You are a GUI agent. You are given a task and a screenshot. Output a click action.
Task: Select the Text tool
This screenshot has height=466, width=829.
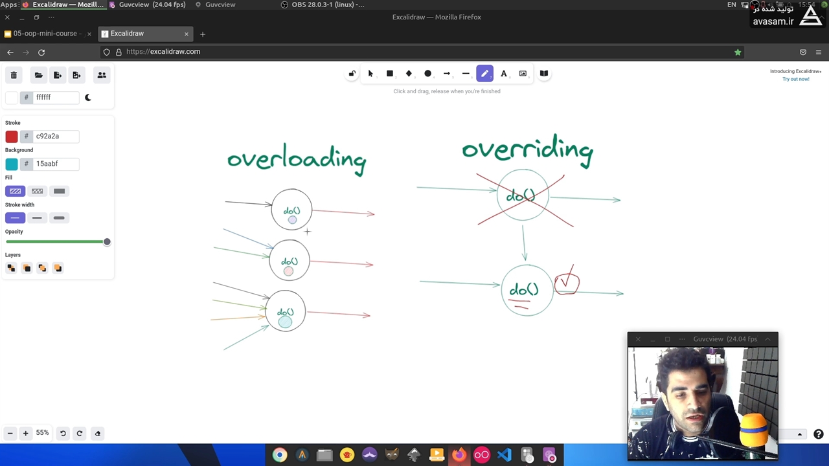coord(504,74)
